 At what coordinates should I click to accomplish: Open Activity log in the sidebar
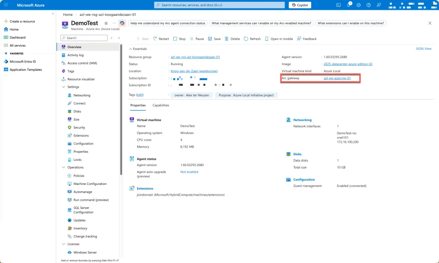pyautogui.click(x=75, y=55)
